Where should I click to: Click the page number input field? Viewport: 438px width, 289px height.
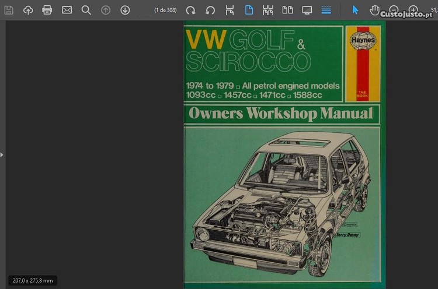pos(145,10)
